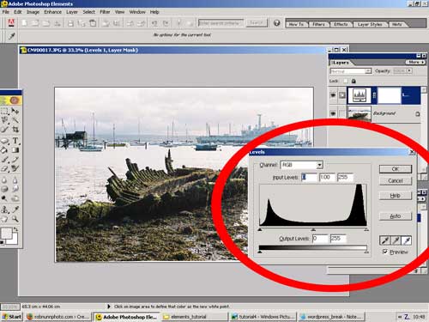Select the Sponge tool
429x322 pixels.
pos(4,189)
